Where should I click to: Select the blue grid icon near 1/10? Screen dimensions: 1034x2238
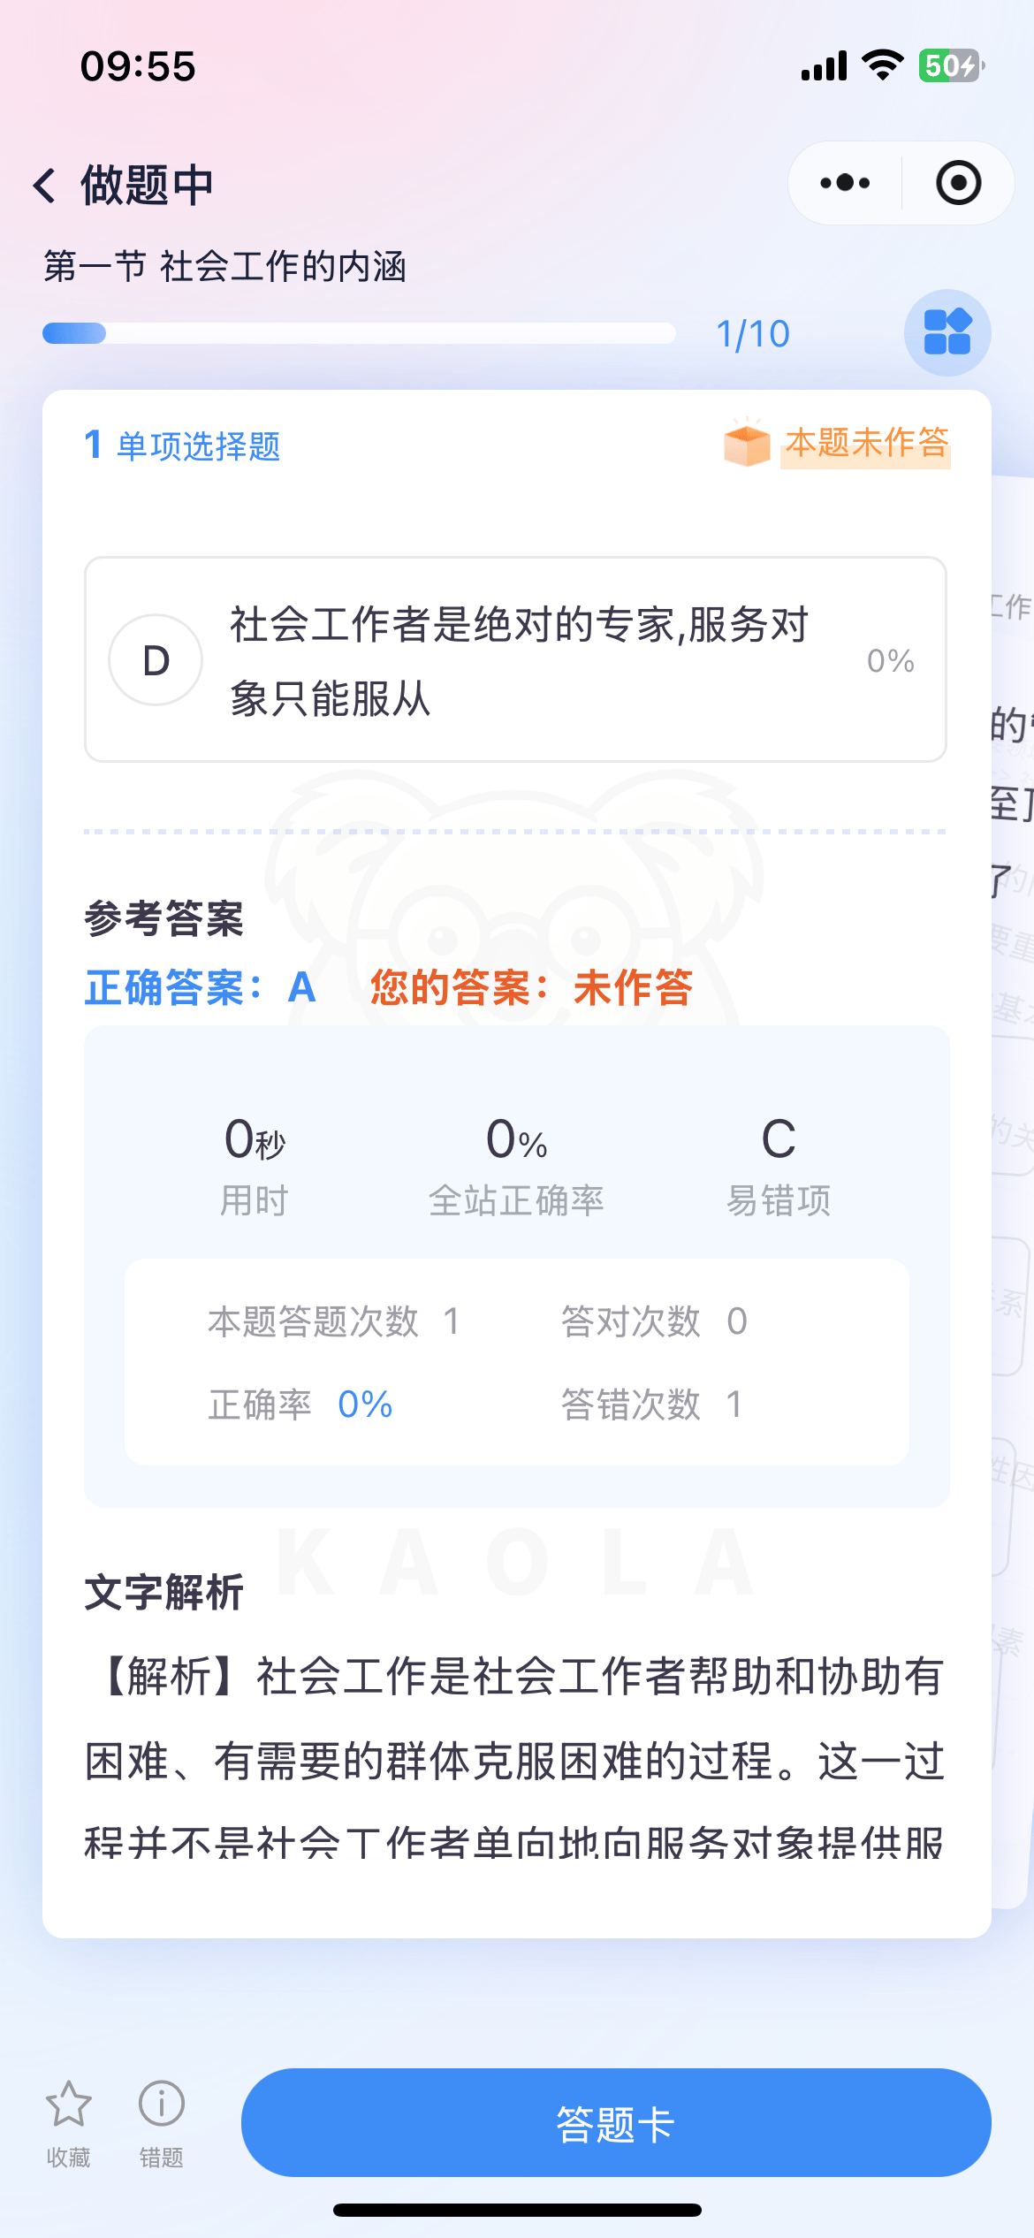(947, 333)
